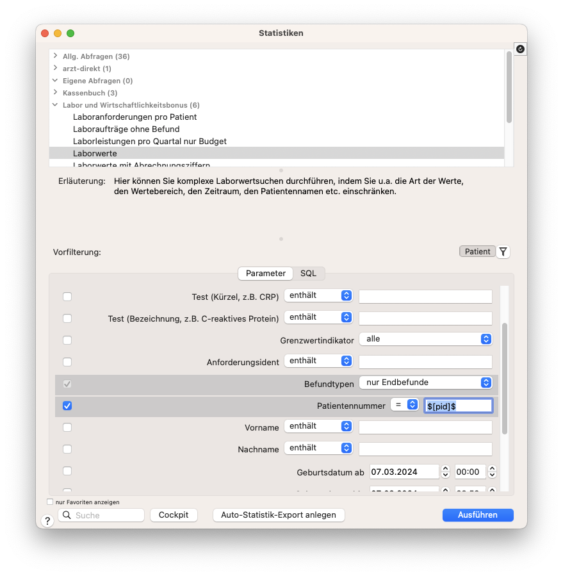Select Laboraufträge ohne Befund query
Screen dimensions: 563x576
pyautogui.click(x=126, y=129)
